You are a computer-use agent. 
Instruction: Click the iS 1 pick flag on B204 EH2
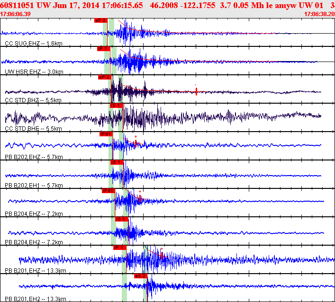(122, 219)
